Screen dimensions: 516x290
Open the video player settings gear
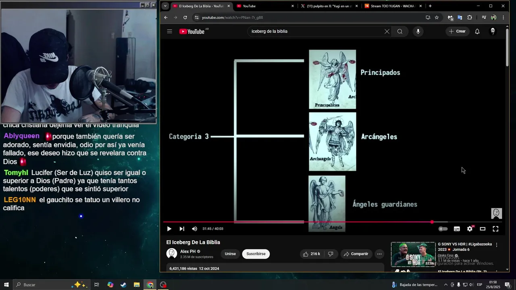click(x=470, y=229)
